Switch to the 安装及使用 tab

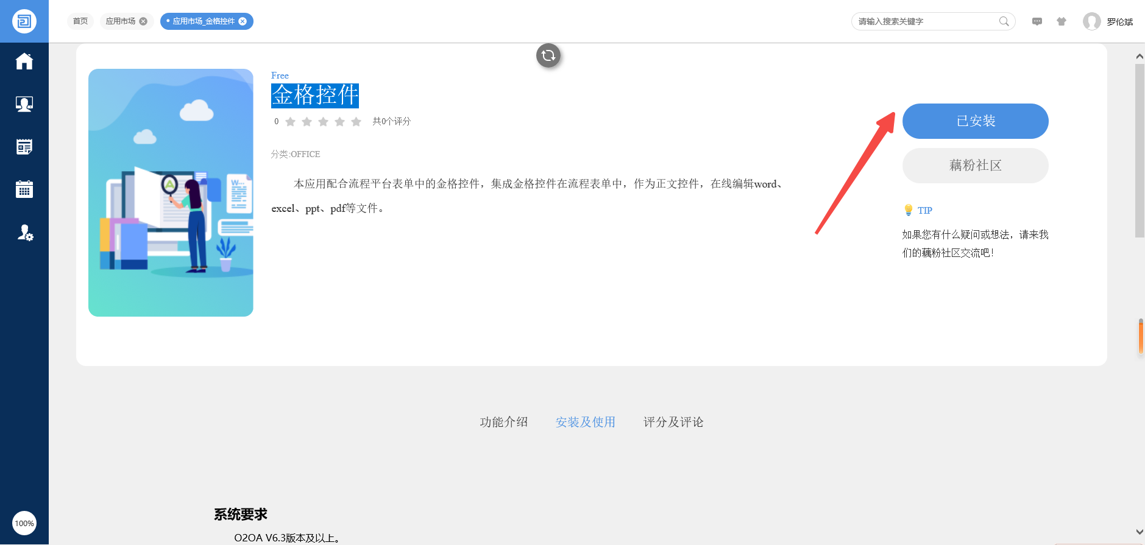586,422
